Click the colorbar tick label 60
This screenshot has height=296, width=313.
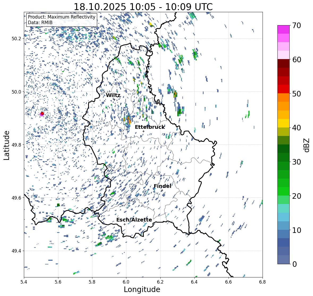297,60
